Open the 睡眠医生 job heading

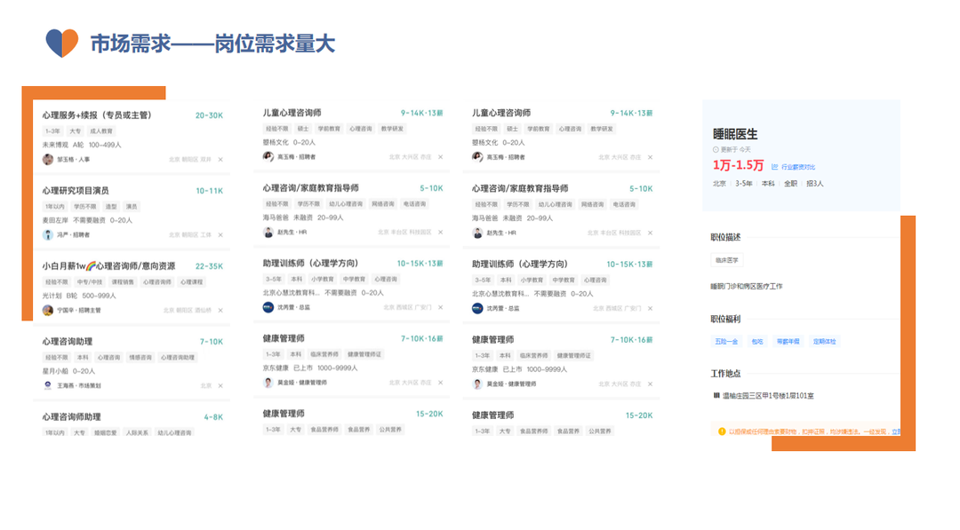[x=735, y=134]
